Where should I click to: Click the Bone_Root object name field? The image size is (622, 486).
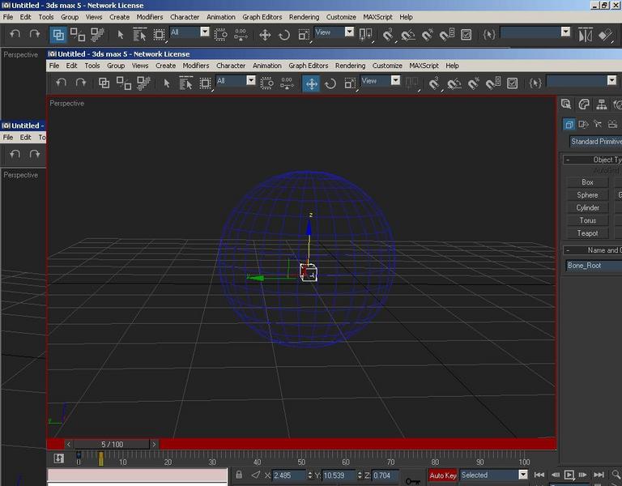click(594, 266)
